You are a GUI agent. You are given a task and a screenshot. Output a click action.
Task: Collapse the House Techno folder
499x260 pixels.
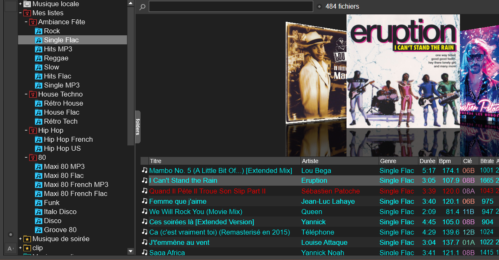point(26,94)
